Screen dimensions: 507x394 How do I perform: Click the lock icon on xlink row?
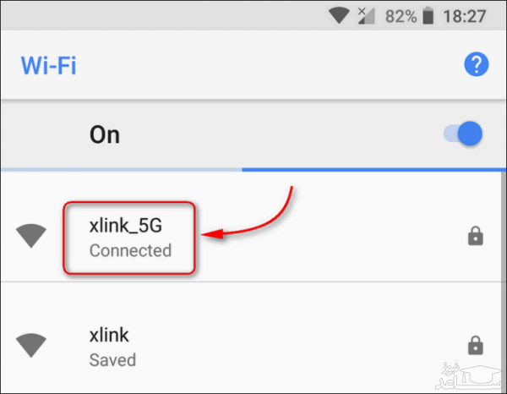pos(475,345)
